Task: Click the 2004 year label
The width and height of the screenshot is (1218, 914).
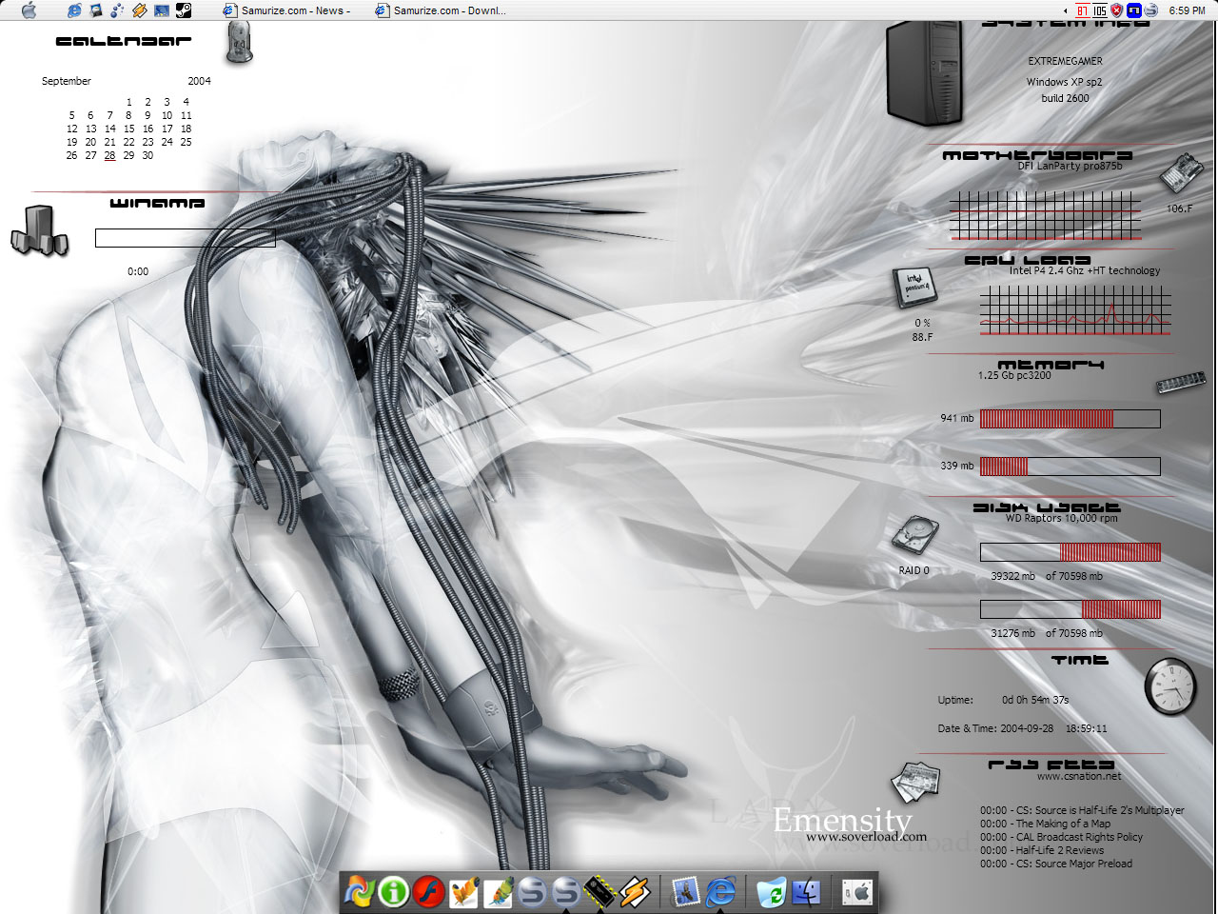Action: 199,81
